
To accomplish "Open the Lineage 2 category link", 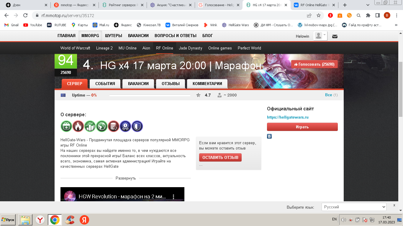I will [104, 48].
